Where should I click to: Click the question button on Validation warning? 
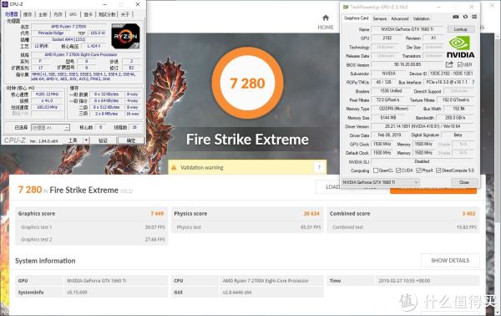click(x=319, y=167)
